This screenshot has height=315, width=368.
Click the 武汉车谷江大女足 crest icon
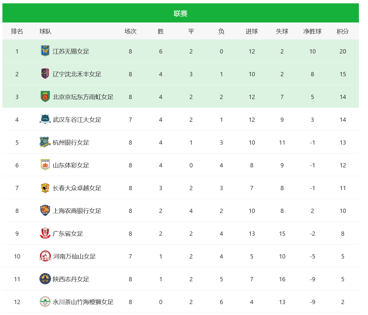(45, 119)
